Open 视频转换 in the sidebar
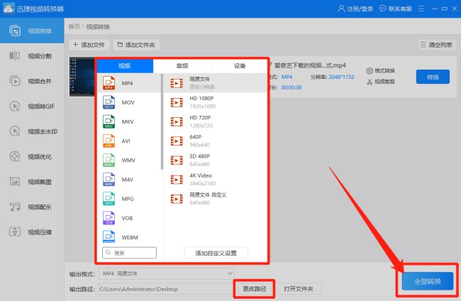 32,31
